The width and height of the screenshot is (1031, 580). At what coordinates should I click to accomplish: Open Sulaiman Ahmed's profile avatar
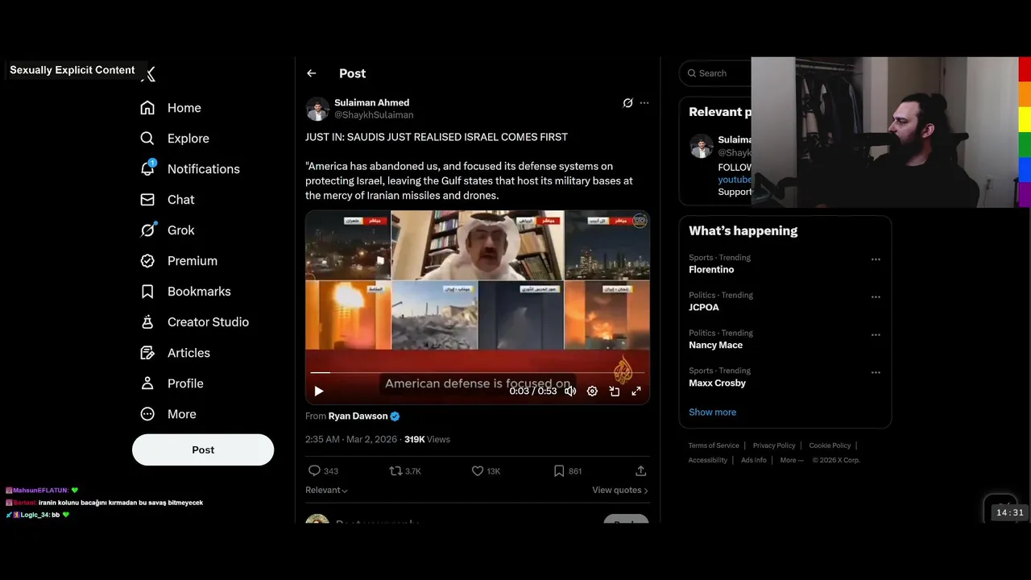tap(317, 109)
